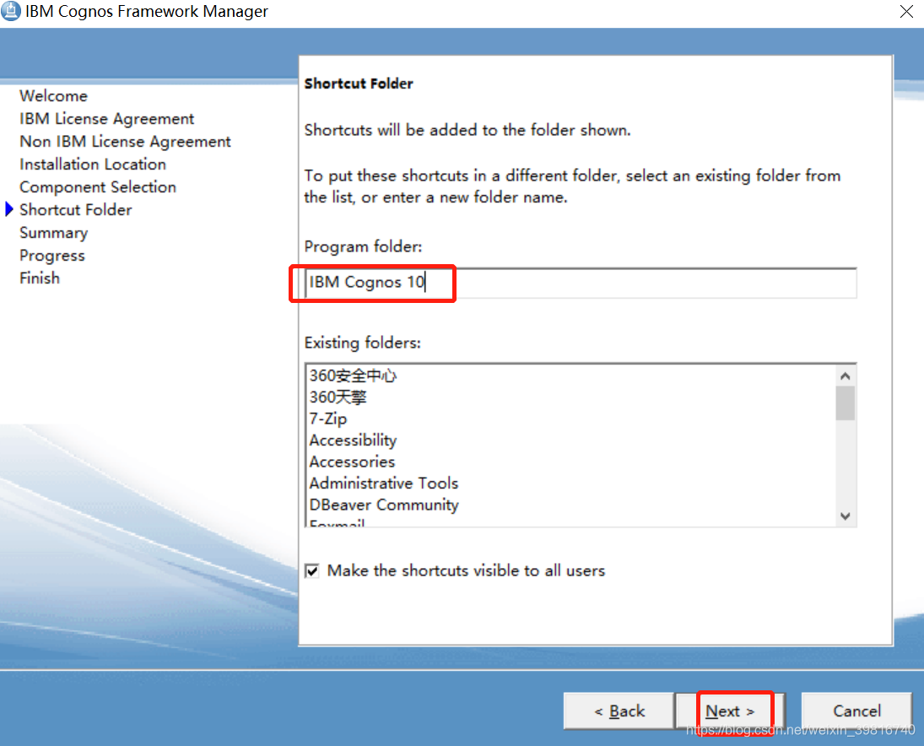Choose the Accessories folder
The image size is (924, 746).
click(x=352, y=462)
